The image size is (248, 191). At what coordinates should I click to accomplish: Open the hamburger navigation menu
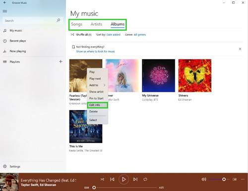(5, 11)
